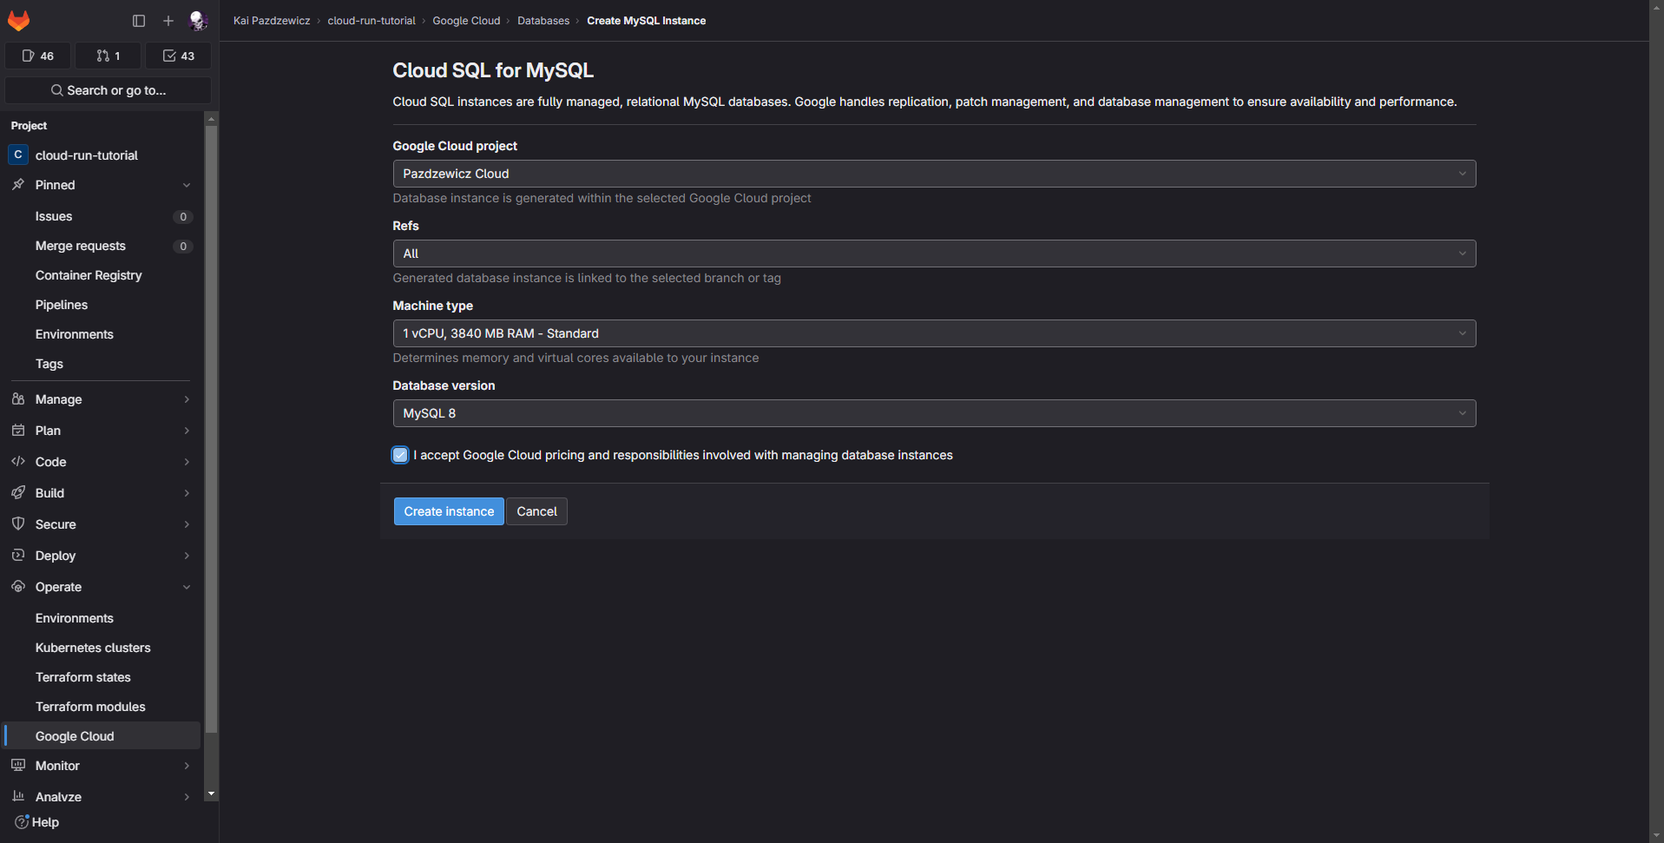
Task: Uncheck the accept Google Cloud pricing checkbox
Action: pos(400,455)
